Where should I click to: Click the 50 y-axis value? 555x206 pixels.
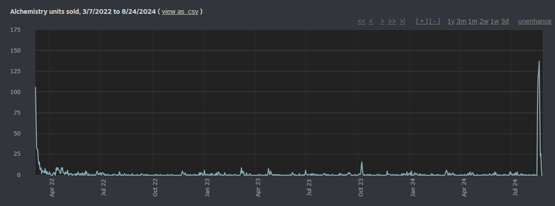tap(17, 134)
